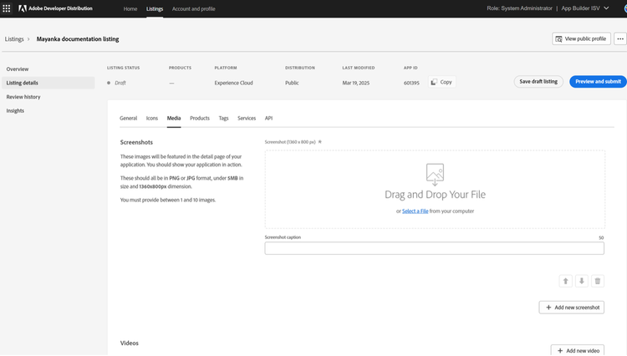Screen dimensions: 627x356
Task: Click the more options ellipsis button
Action: tap(619, 38)
